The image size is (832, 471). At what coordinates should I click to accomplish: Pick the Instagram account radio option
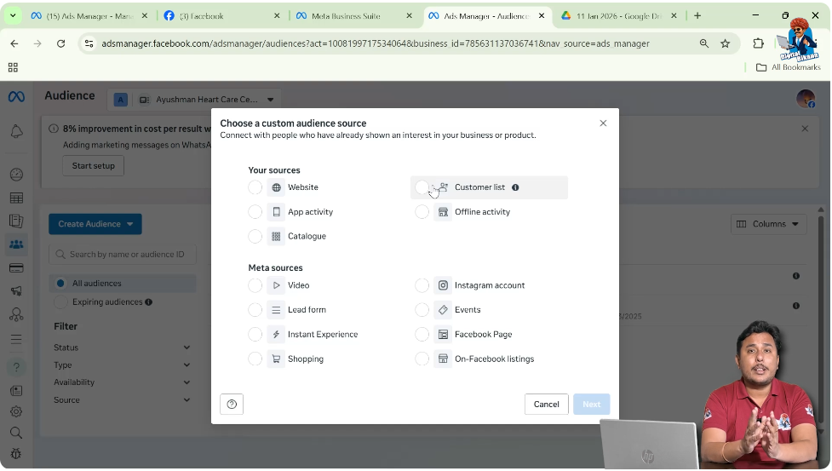(422, 285)
